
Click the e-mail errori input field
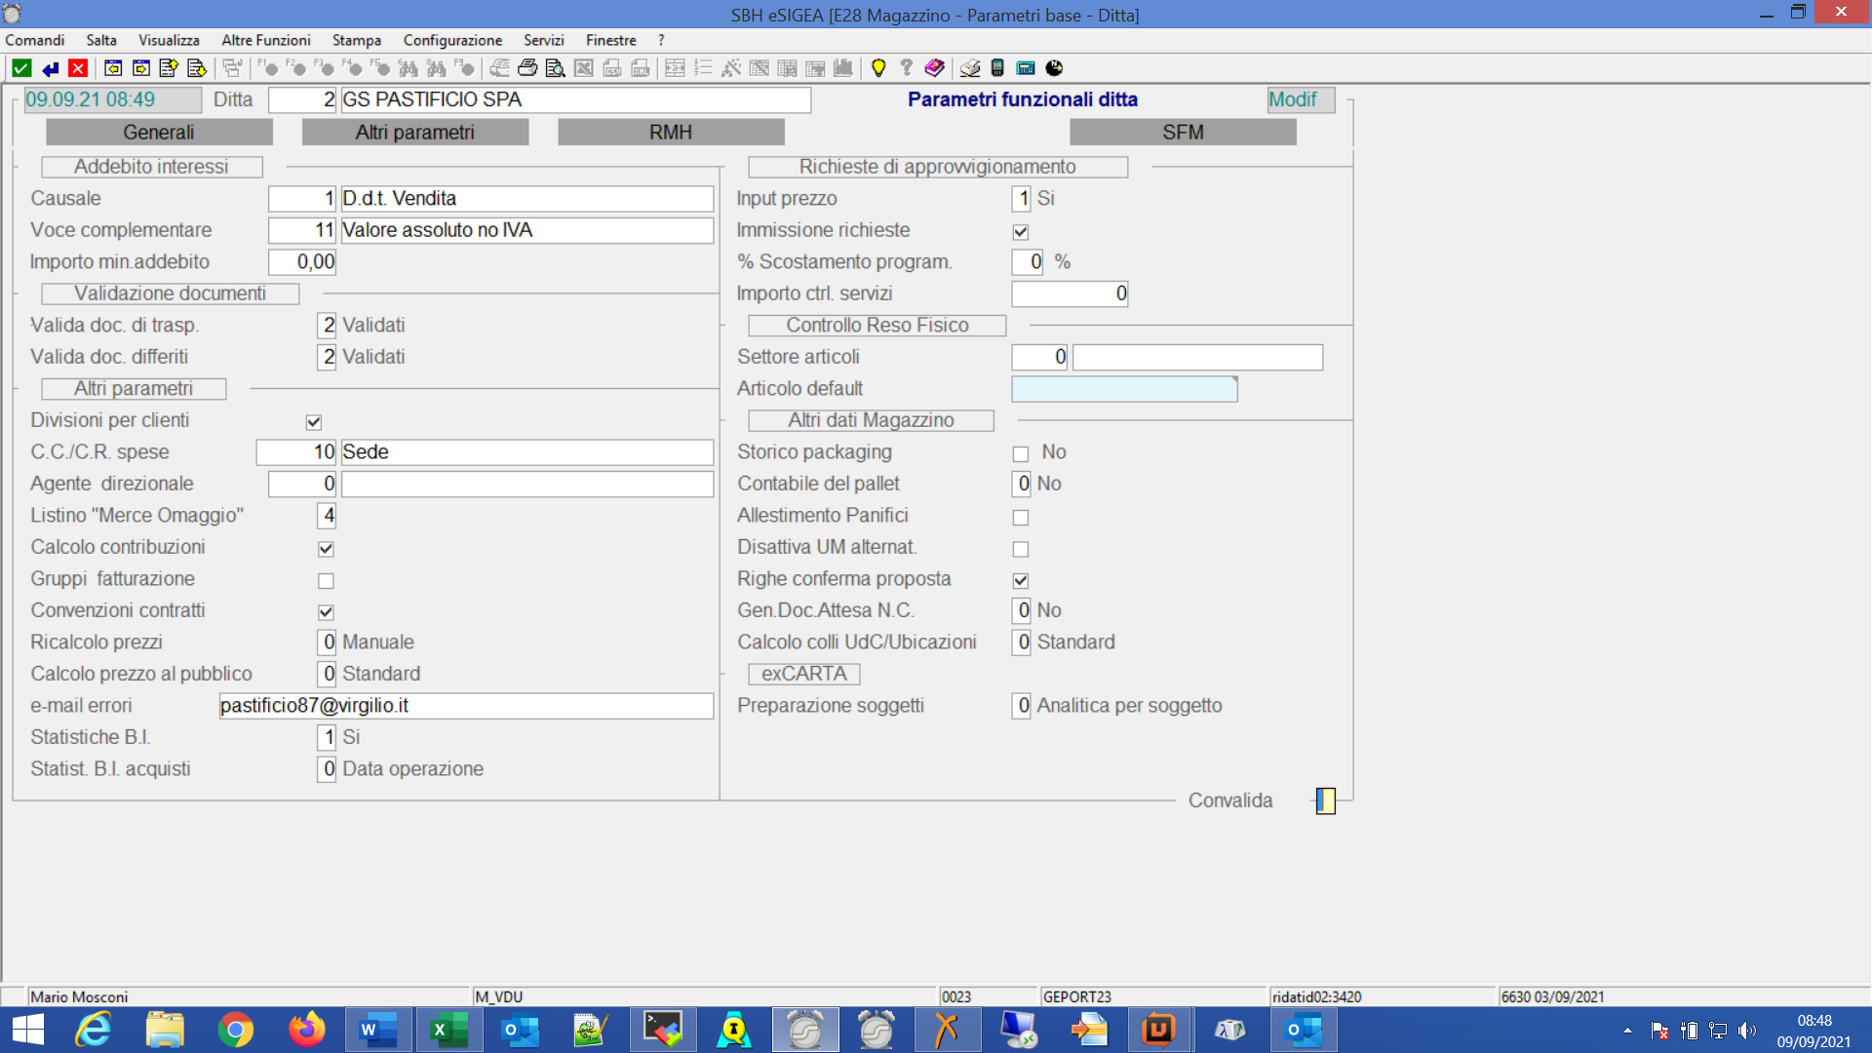[466, 706]
